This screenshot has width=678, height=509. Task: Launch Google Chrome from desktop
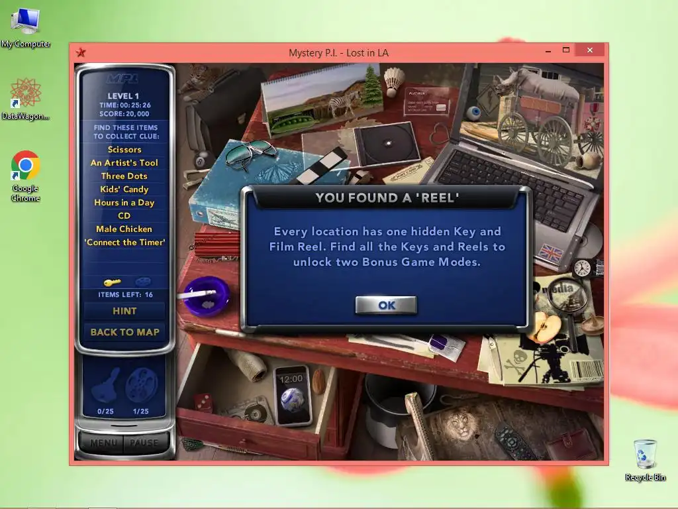26,176
